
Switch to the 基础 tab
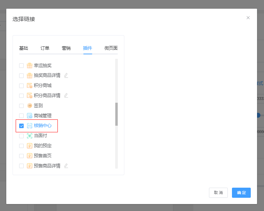(24, 48)
